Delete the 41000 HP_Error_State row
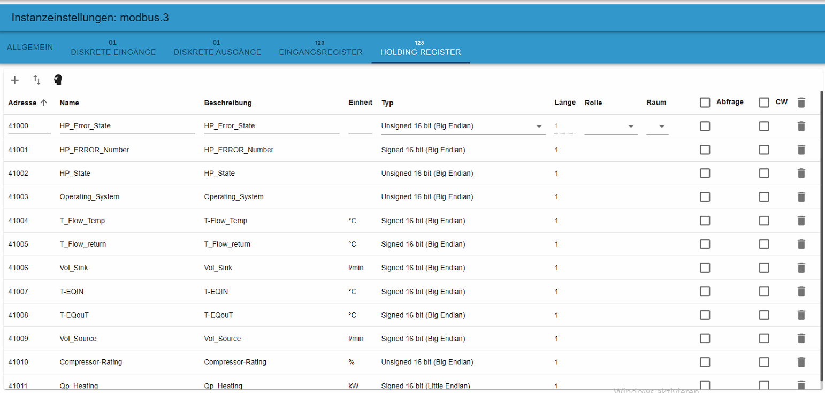The height and width of the screenshot is (393, 825). point(801,126)
